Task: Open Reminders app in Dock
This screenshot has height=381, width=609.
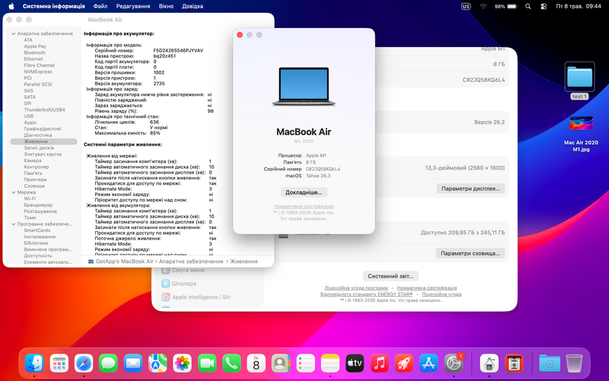Action: coord(306,363)
